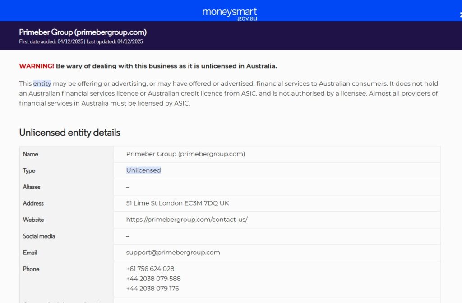
Task: Click the highlighted Unlicensed value in Type row
Action: point(143,170)
